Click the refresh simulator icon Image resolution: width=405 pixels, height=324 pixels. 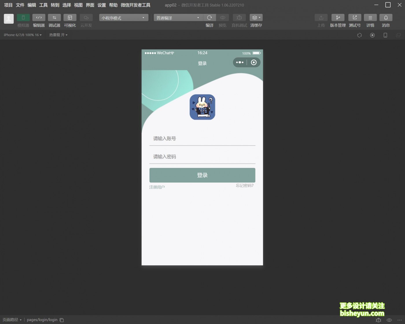tap(359, 35)
